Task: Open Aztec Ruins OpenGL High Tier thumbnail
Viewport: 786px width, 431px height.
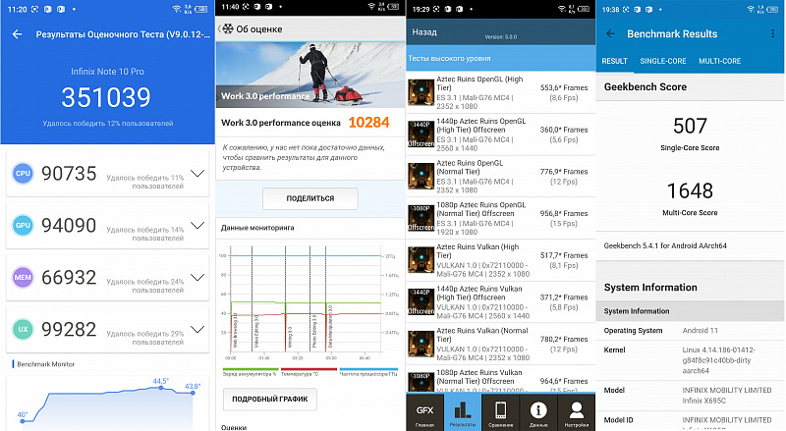Action: tap(421, 92)
